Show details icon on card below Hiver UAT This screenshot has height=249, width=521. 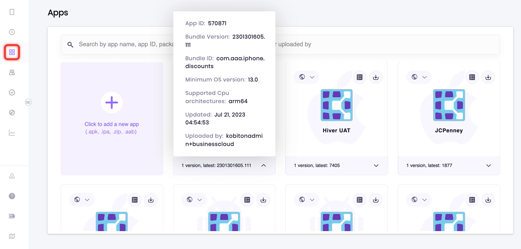coord(360,200)
